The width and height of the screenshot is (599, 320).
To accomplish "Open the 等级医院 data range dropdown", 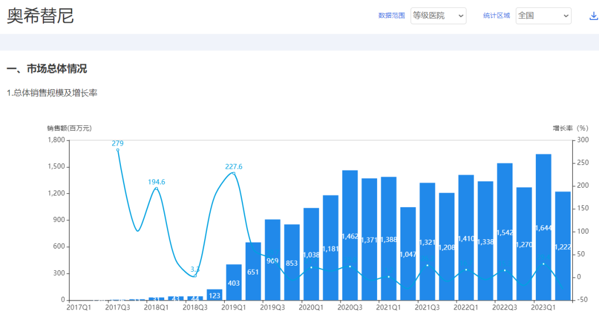I will [x=438, y=16].
